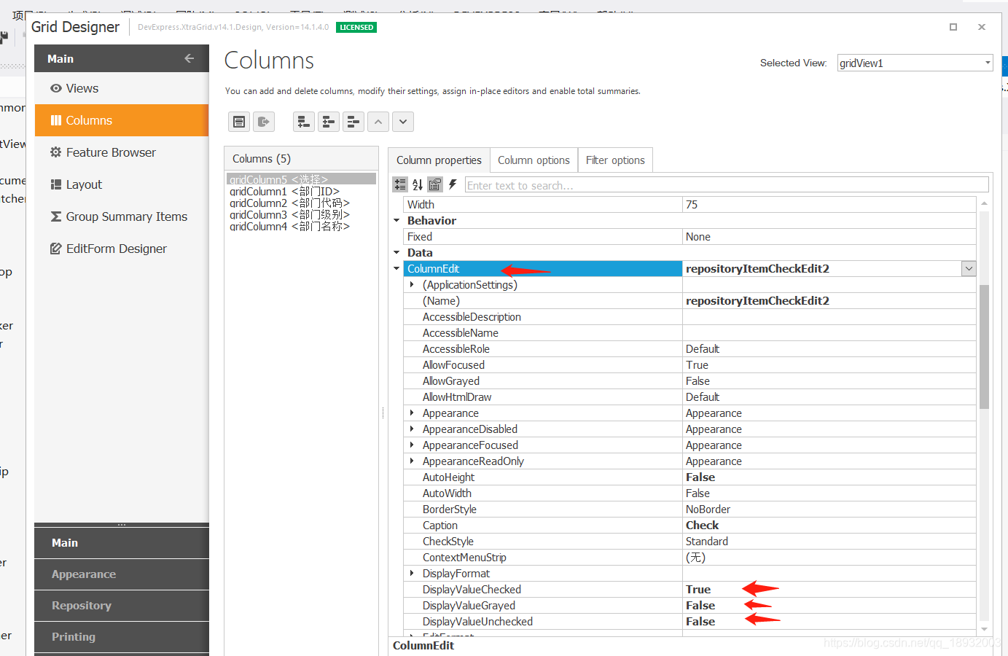
Task: Sort properties alphabetically with A-Z icon
Action: 417,184
